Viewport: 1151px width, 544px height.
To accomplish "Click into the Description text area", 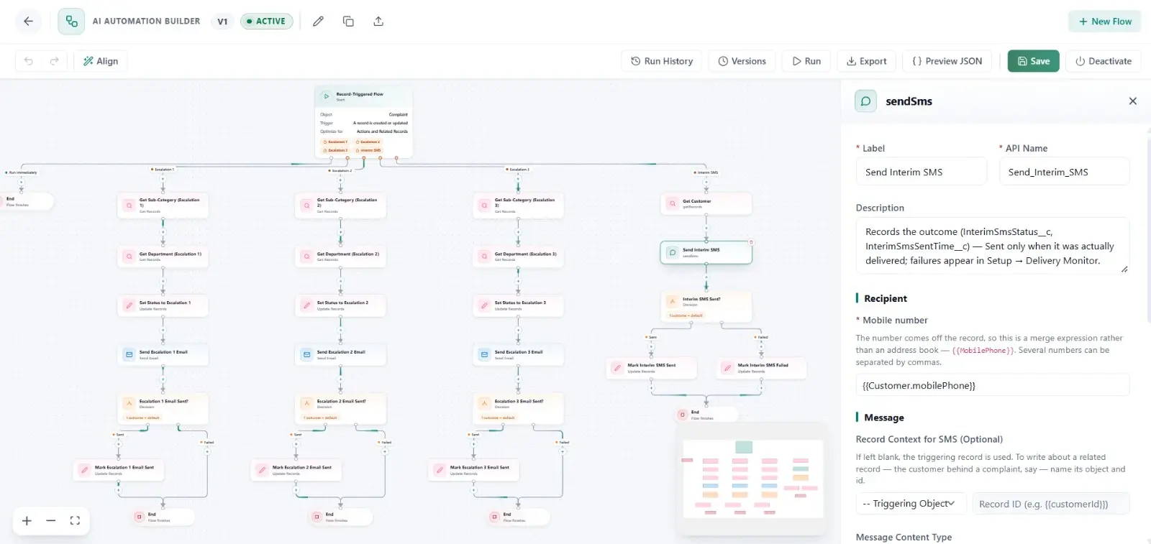I will [992, 246].
